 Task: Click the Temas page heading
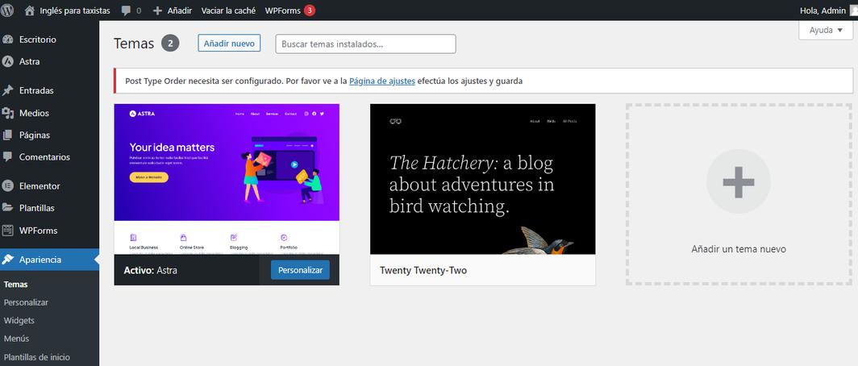[134, 44]
